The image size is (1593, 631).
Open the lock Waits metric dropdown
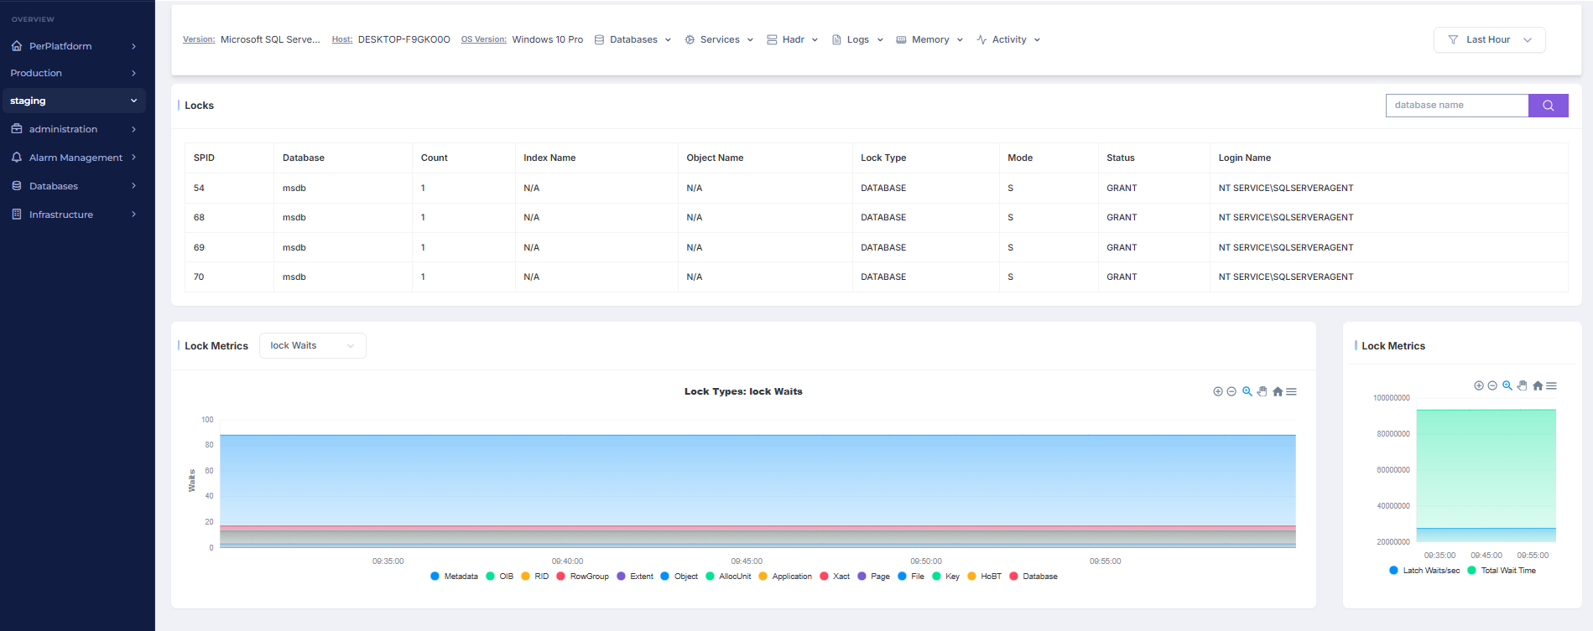(312, 346)
